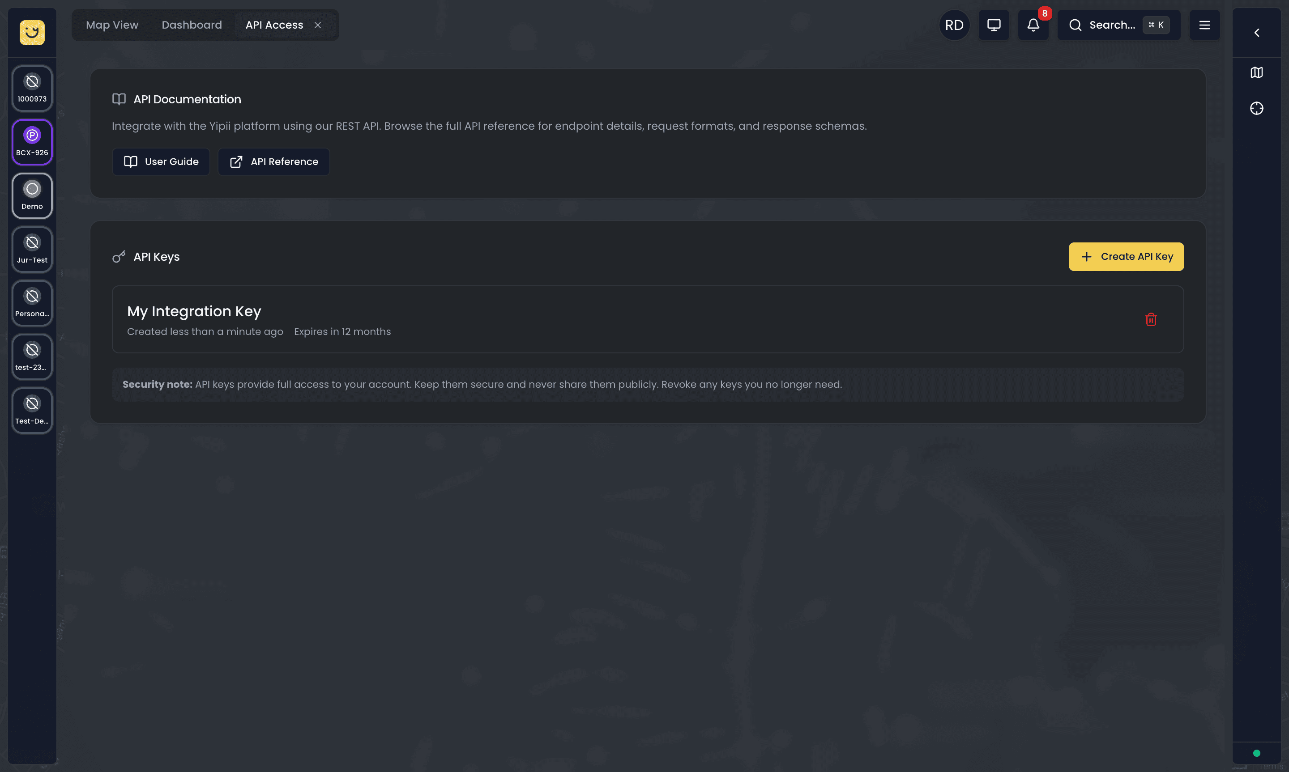1289x772 pixels.
Task: Open the notifications bell
Action: (1033, 25)
